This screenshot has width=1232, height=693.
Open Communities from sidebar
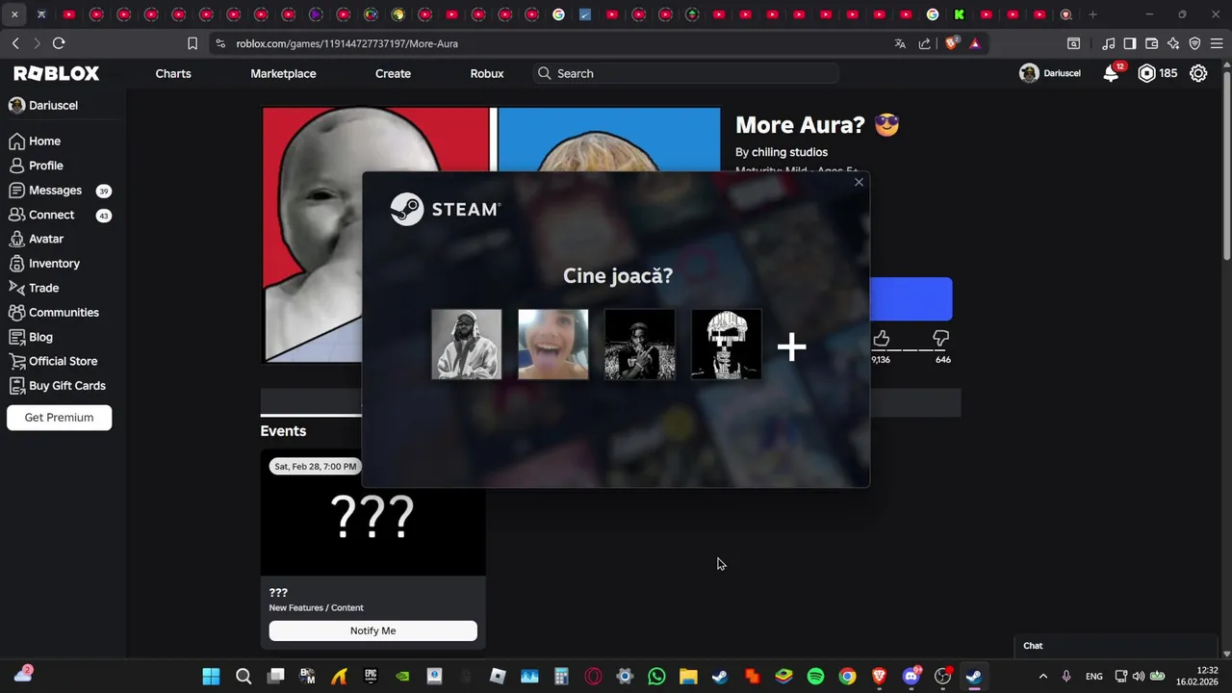point(64,313)
